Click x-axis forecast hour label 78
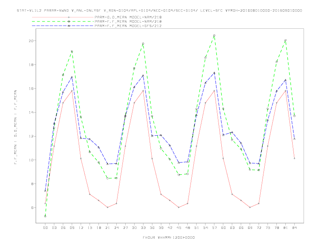The width and height of the screenshot is (321, 248). 276,228
